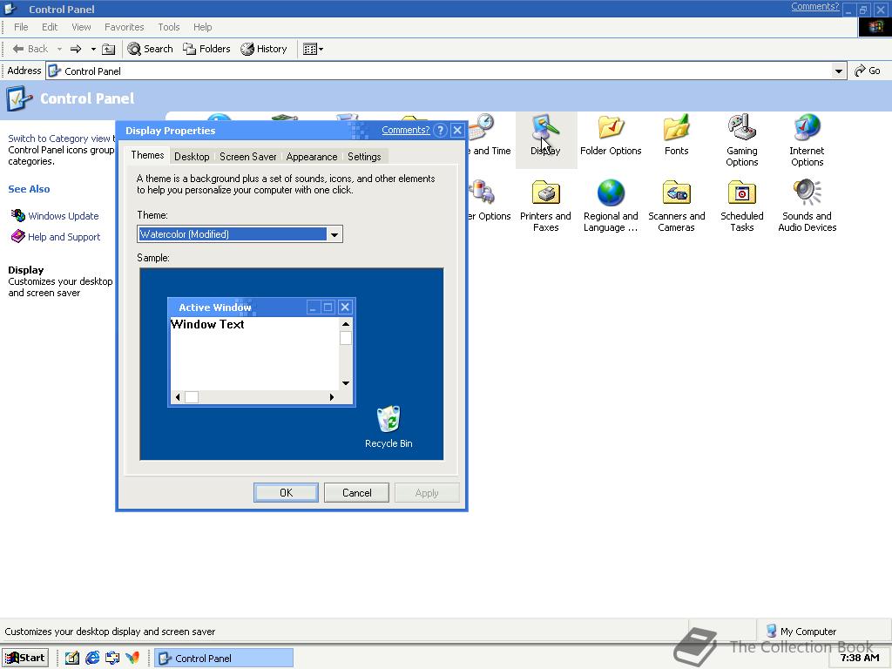Viewport: 892px width, 669px height.
Task: Open the Help menu
Action: 202,27
